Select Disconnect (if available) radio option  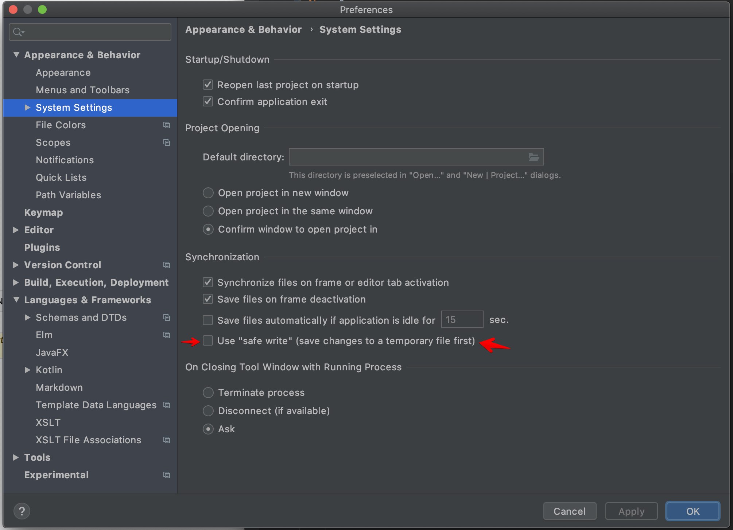208,411
